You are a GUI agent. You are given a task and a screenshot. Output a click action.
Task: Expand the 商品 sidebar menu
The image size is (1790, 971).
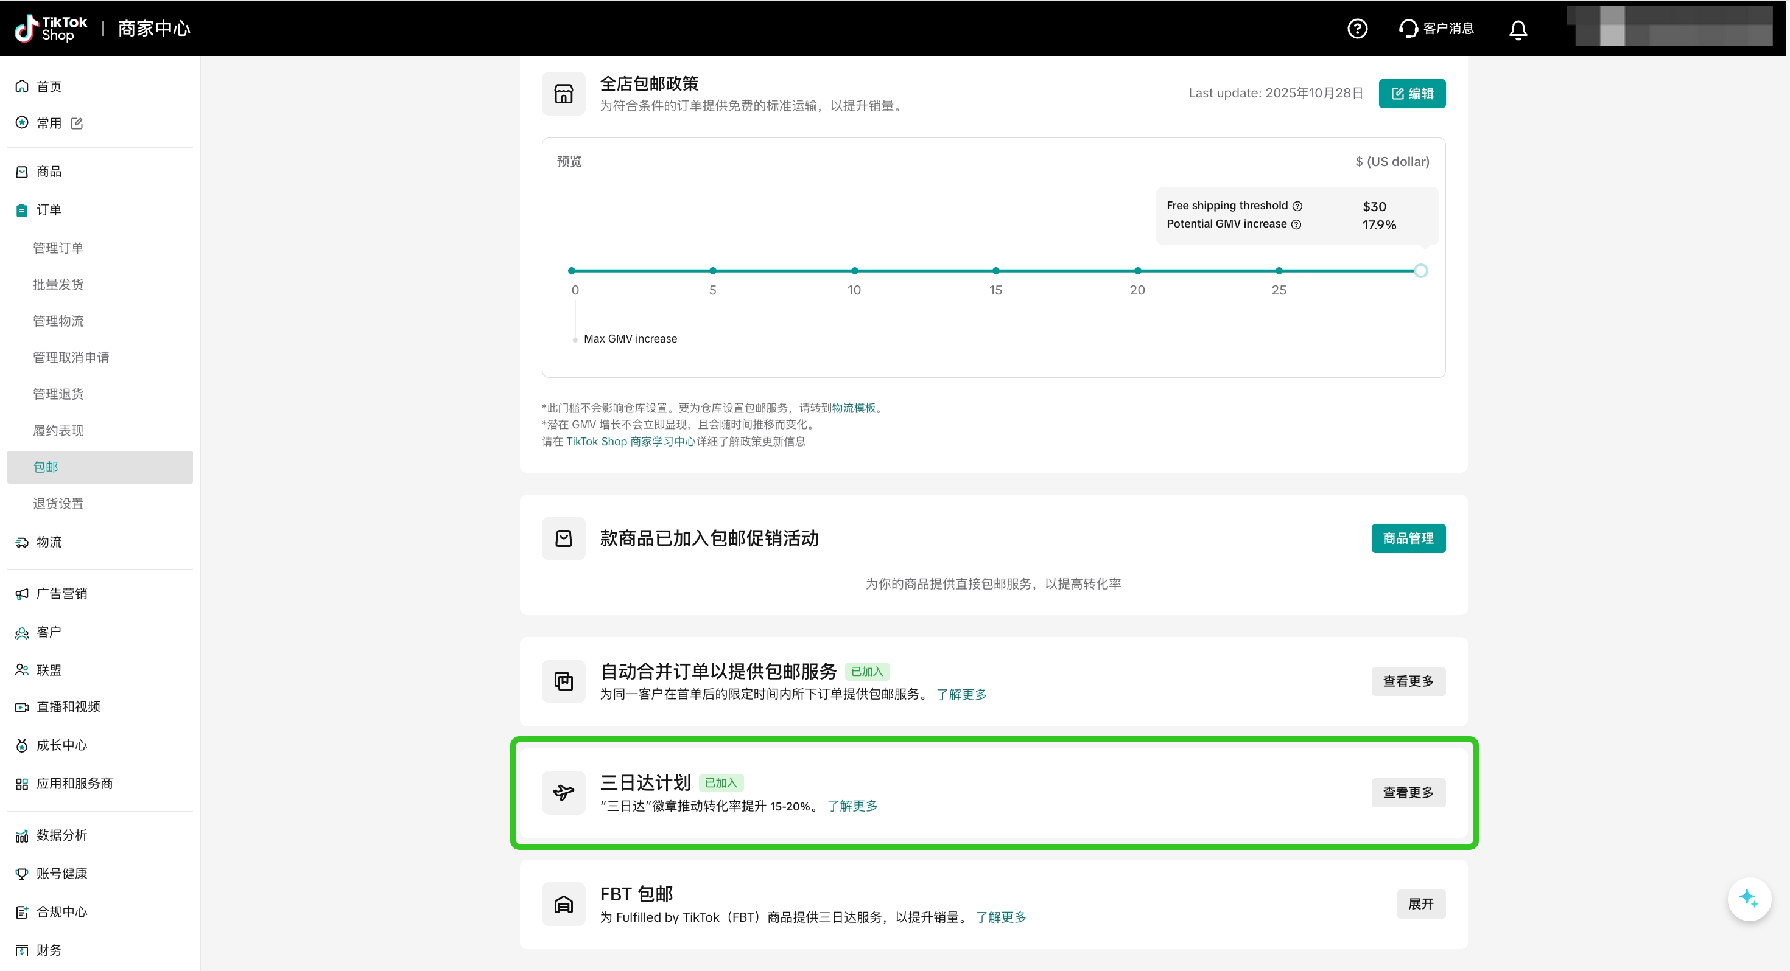[x=49, y=172]
